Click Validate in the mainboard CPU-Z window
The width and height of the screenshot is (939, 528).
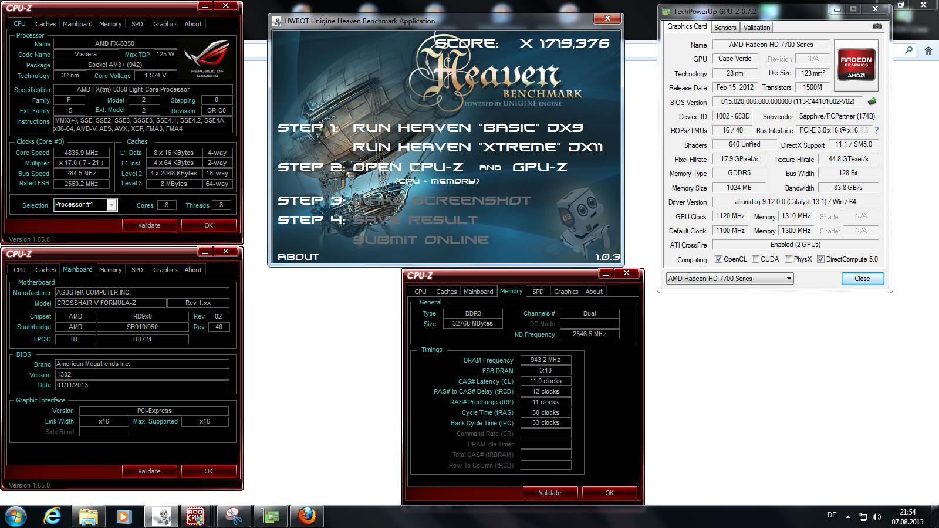coord(149,471)
